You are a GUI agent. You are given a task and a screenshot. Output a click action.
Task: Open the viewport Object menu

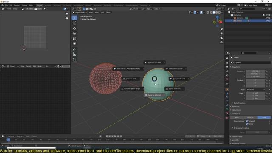point(108,12)
